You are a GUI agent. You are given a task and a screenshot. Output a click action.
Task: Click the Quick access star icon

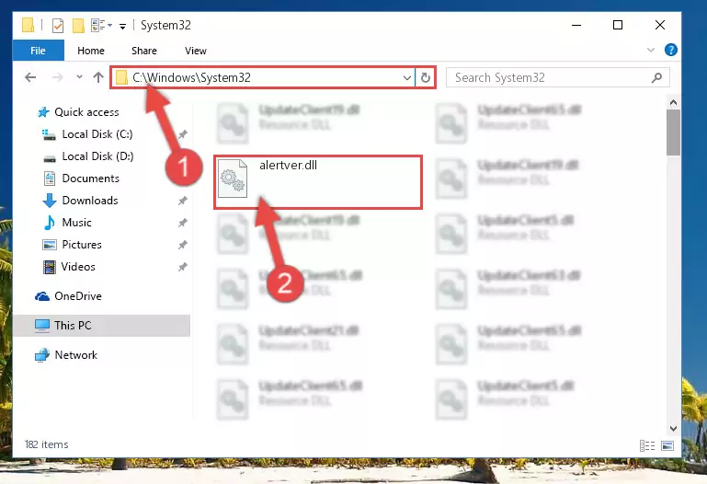tap(43, 112)
